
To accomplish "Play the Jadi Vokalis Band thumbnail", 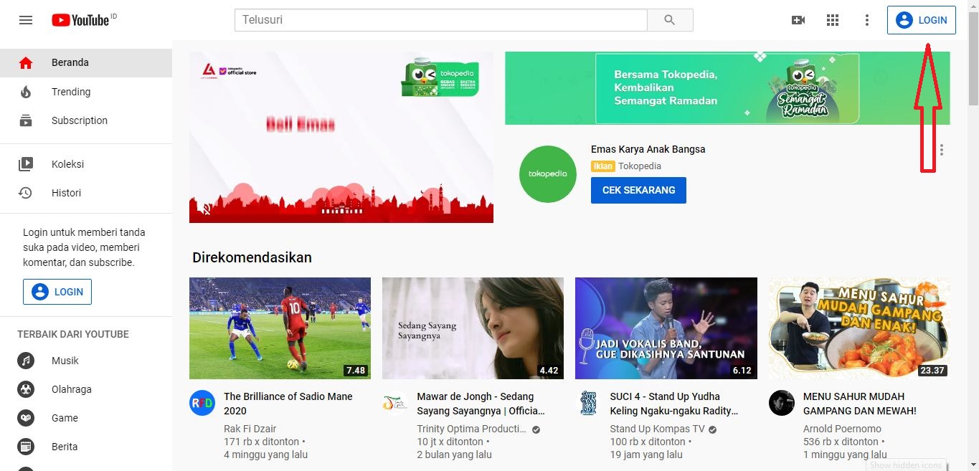I will [x=666, y=328].
